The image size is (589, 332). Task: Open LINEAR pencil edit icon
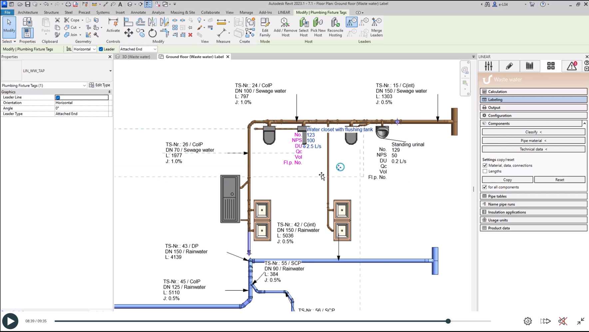[x=509, y=66]
